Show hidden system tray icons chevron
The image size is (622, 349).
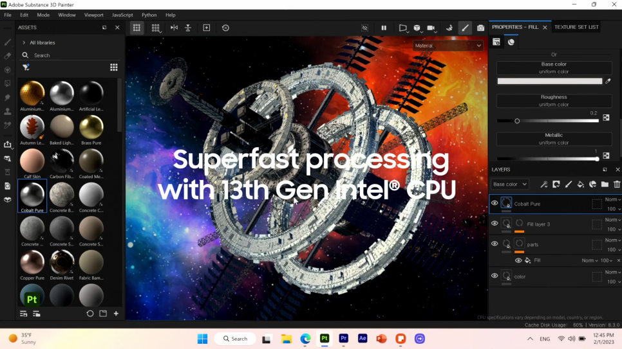point(530,339)
